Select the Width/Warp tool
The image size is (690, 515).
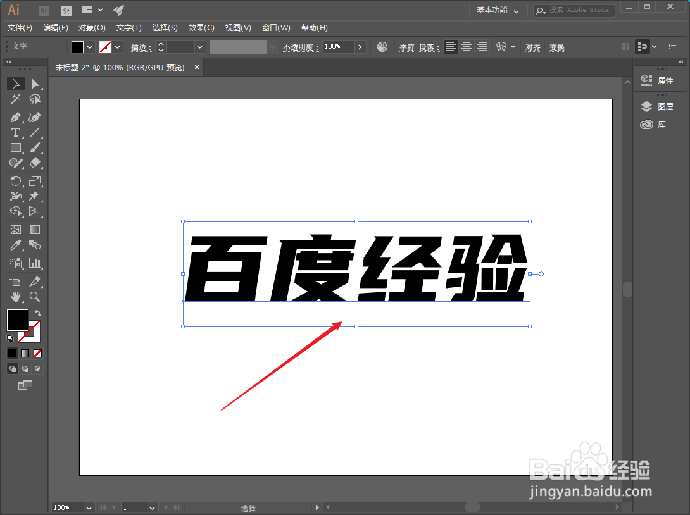[x=15, y=196]
